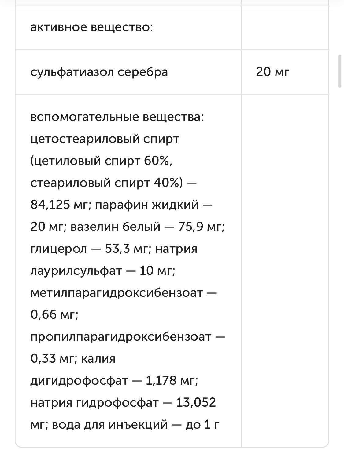Viewport: 344px width, 450px height.
Task: Click the 'вспомогательные вещества:' heading text
Action: pyautogui.click(x=117, y=117)
